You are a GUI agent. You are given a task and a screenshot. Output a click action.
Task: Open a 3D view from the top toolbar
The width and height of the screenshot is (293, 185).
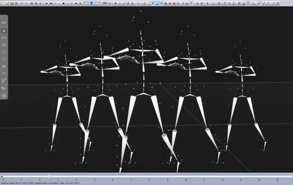(x=36, y=3)
